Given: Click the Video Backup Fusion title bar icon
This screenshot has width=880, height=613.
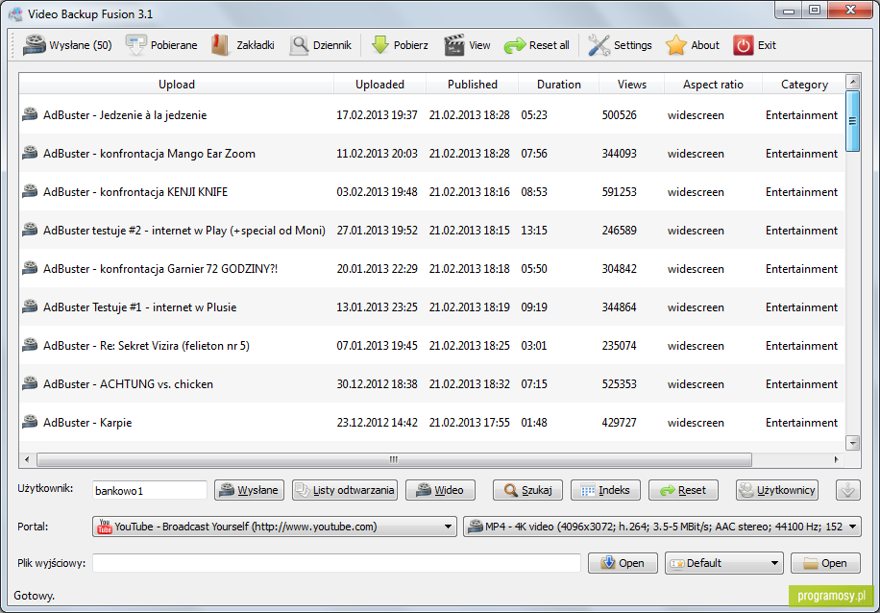Looking at the screenshot, I should (x=15, y=14).
